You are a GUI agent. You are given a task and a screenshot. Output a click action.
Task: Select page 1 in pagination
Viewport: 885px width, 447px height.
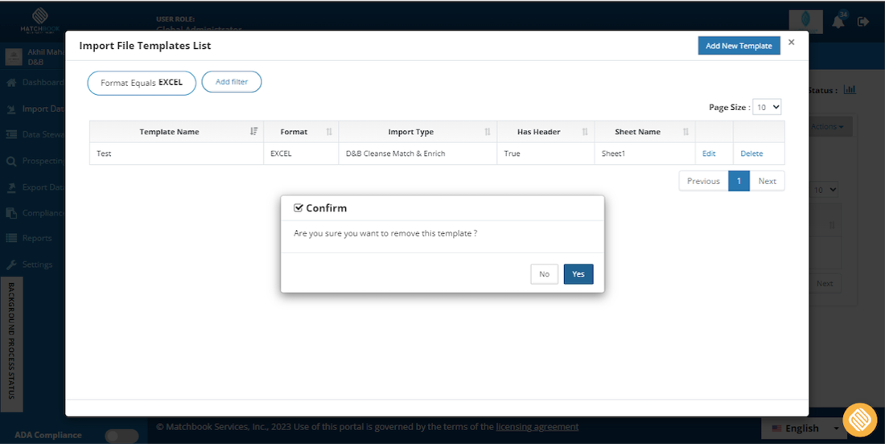tap(739, 181)
